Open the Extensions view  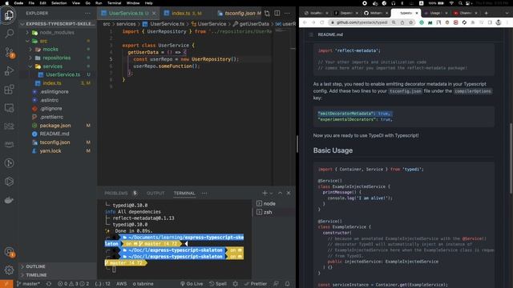[9, 89]
